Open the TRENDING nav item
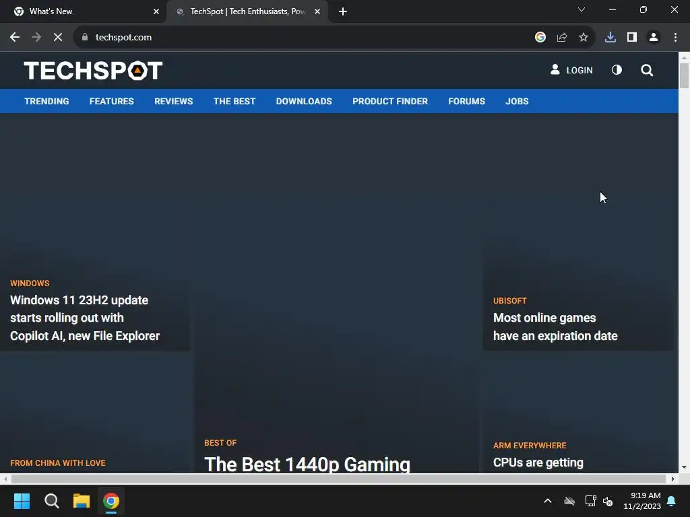The height and width of the screenshot is (517, 690). pos(46,101)
